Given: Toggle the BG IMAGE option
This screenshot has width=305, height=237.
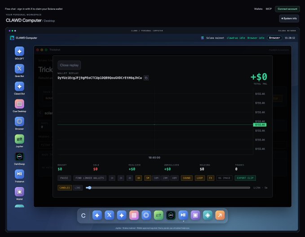Looking at the screenshot, I should (224, 178).
